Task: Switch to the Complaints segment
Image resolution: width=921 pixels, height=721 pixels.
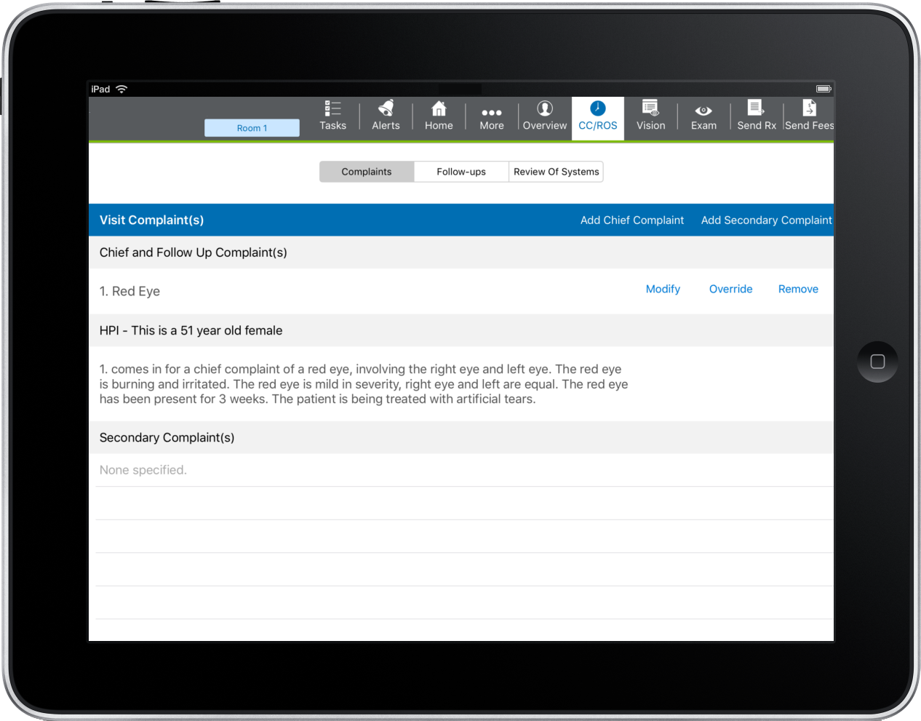Action: tap(367, 172)
